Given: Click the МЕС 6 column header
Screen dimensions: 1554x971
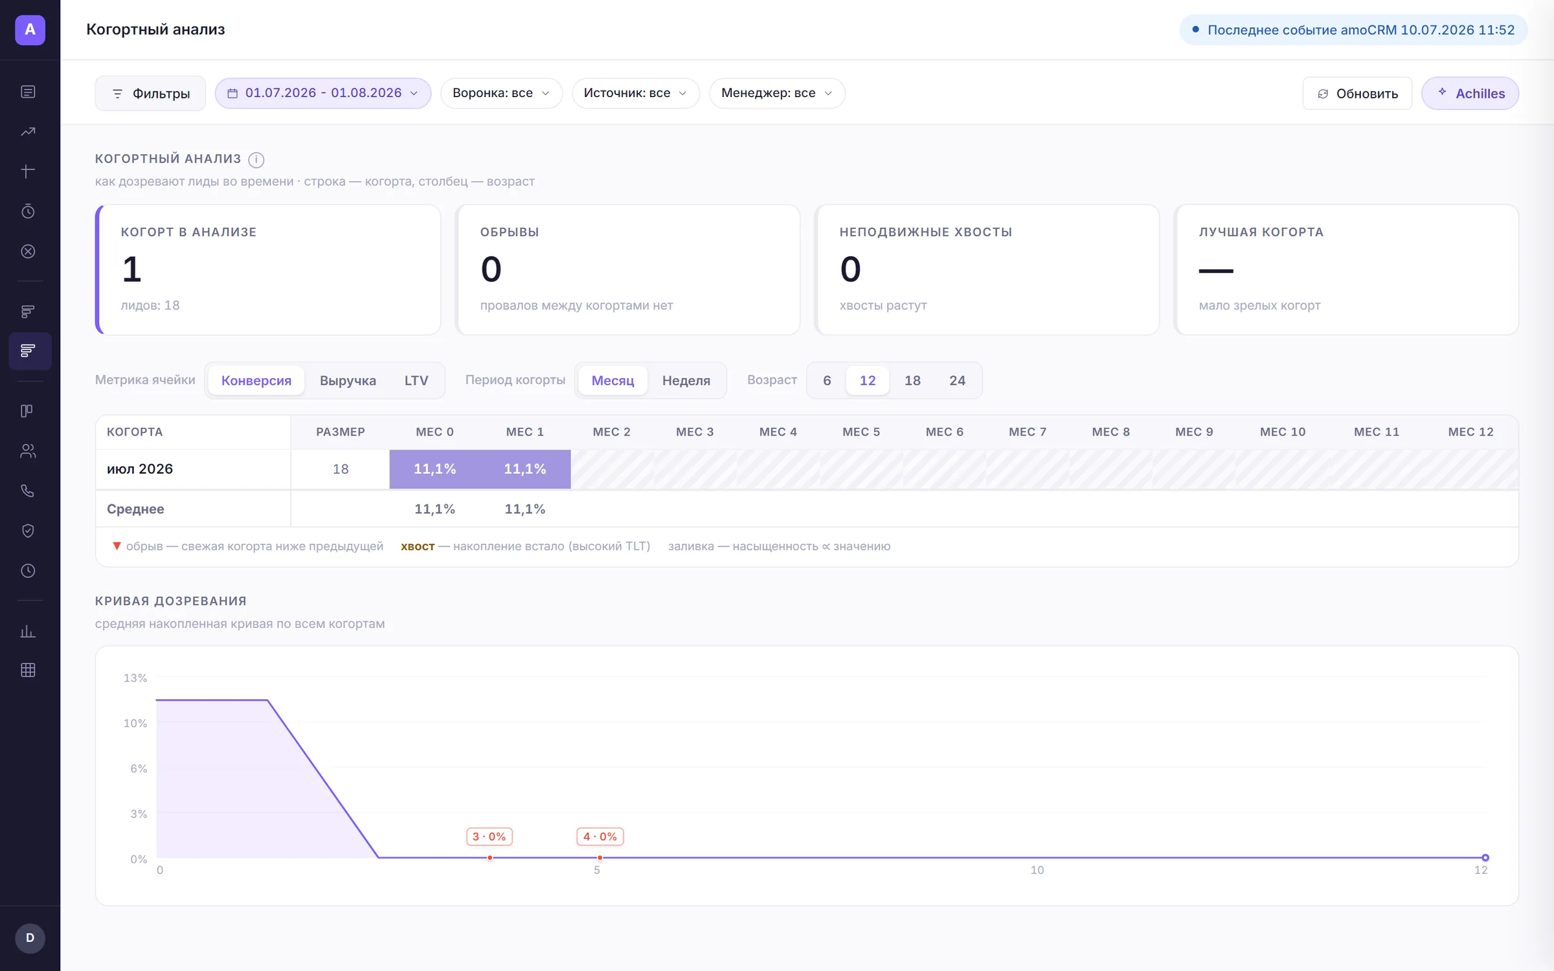Looking at the screenshot, I should (945, 432).
